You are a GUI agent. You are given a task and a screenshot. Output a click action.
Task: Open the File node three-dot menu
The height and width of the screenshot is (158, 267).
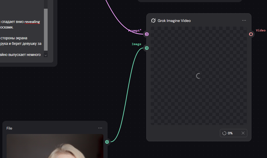(x=100, y=128)
